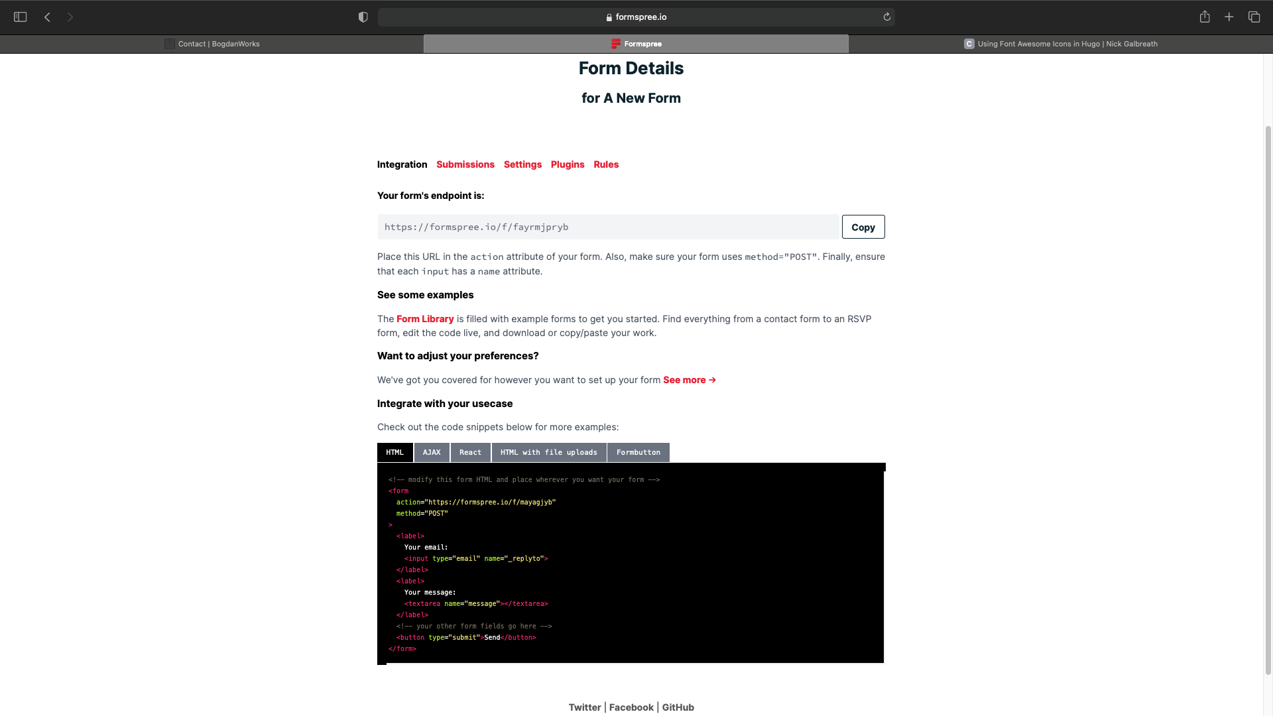This screenshot has width=1273, height=716.
Task: Copy the form endpoint URL
Action: point(863,227)
